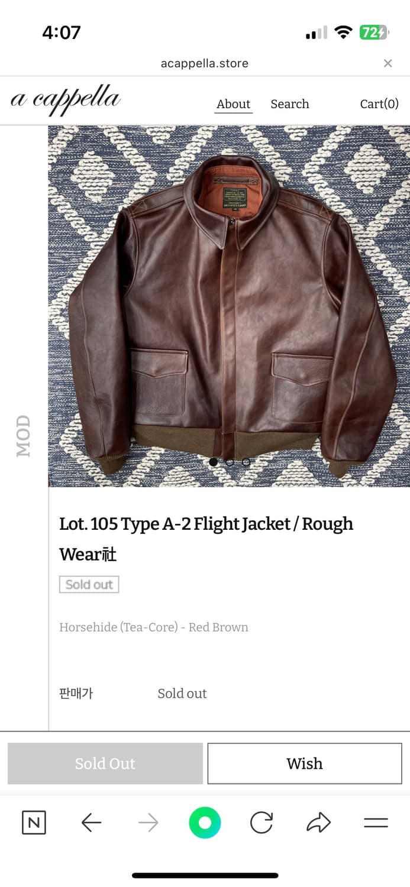Go back with the left arrow
The image size is (410, 887).
coord(91,823)
